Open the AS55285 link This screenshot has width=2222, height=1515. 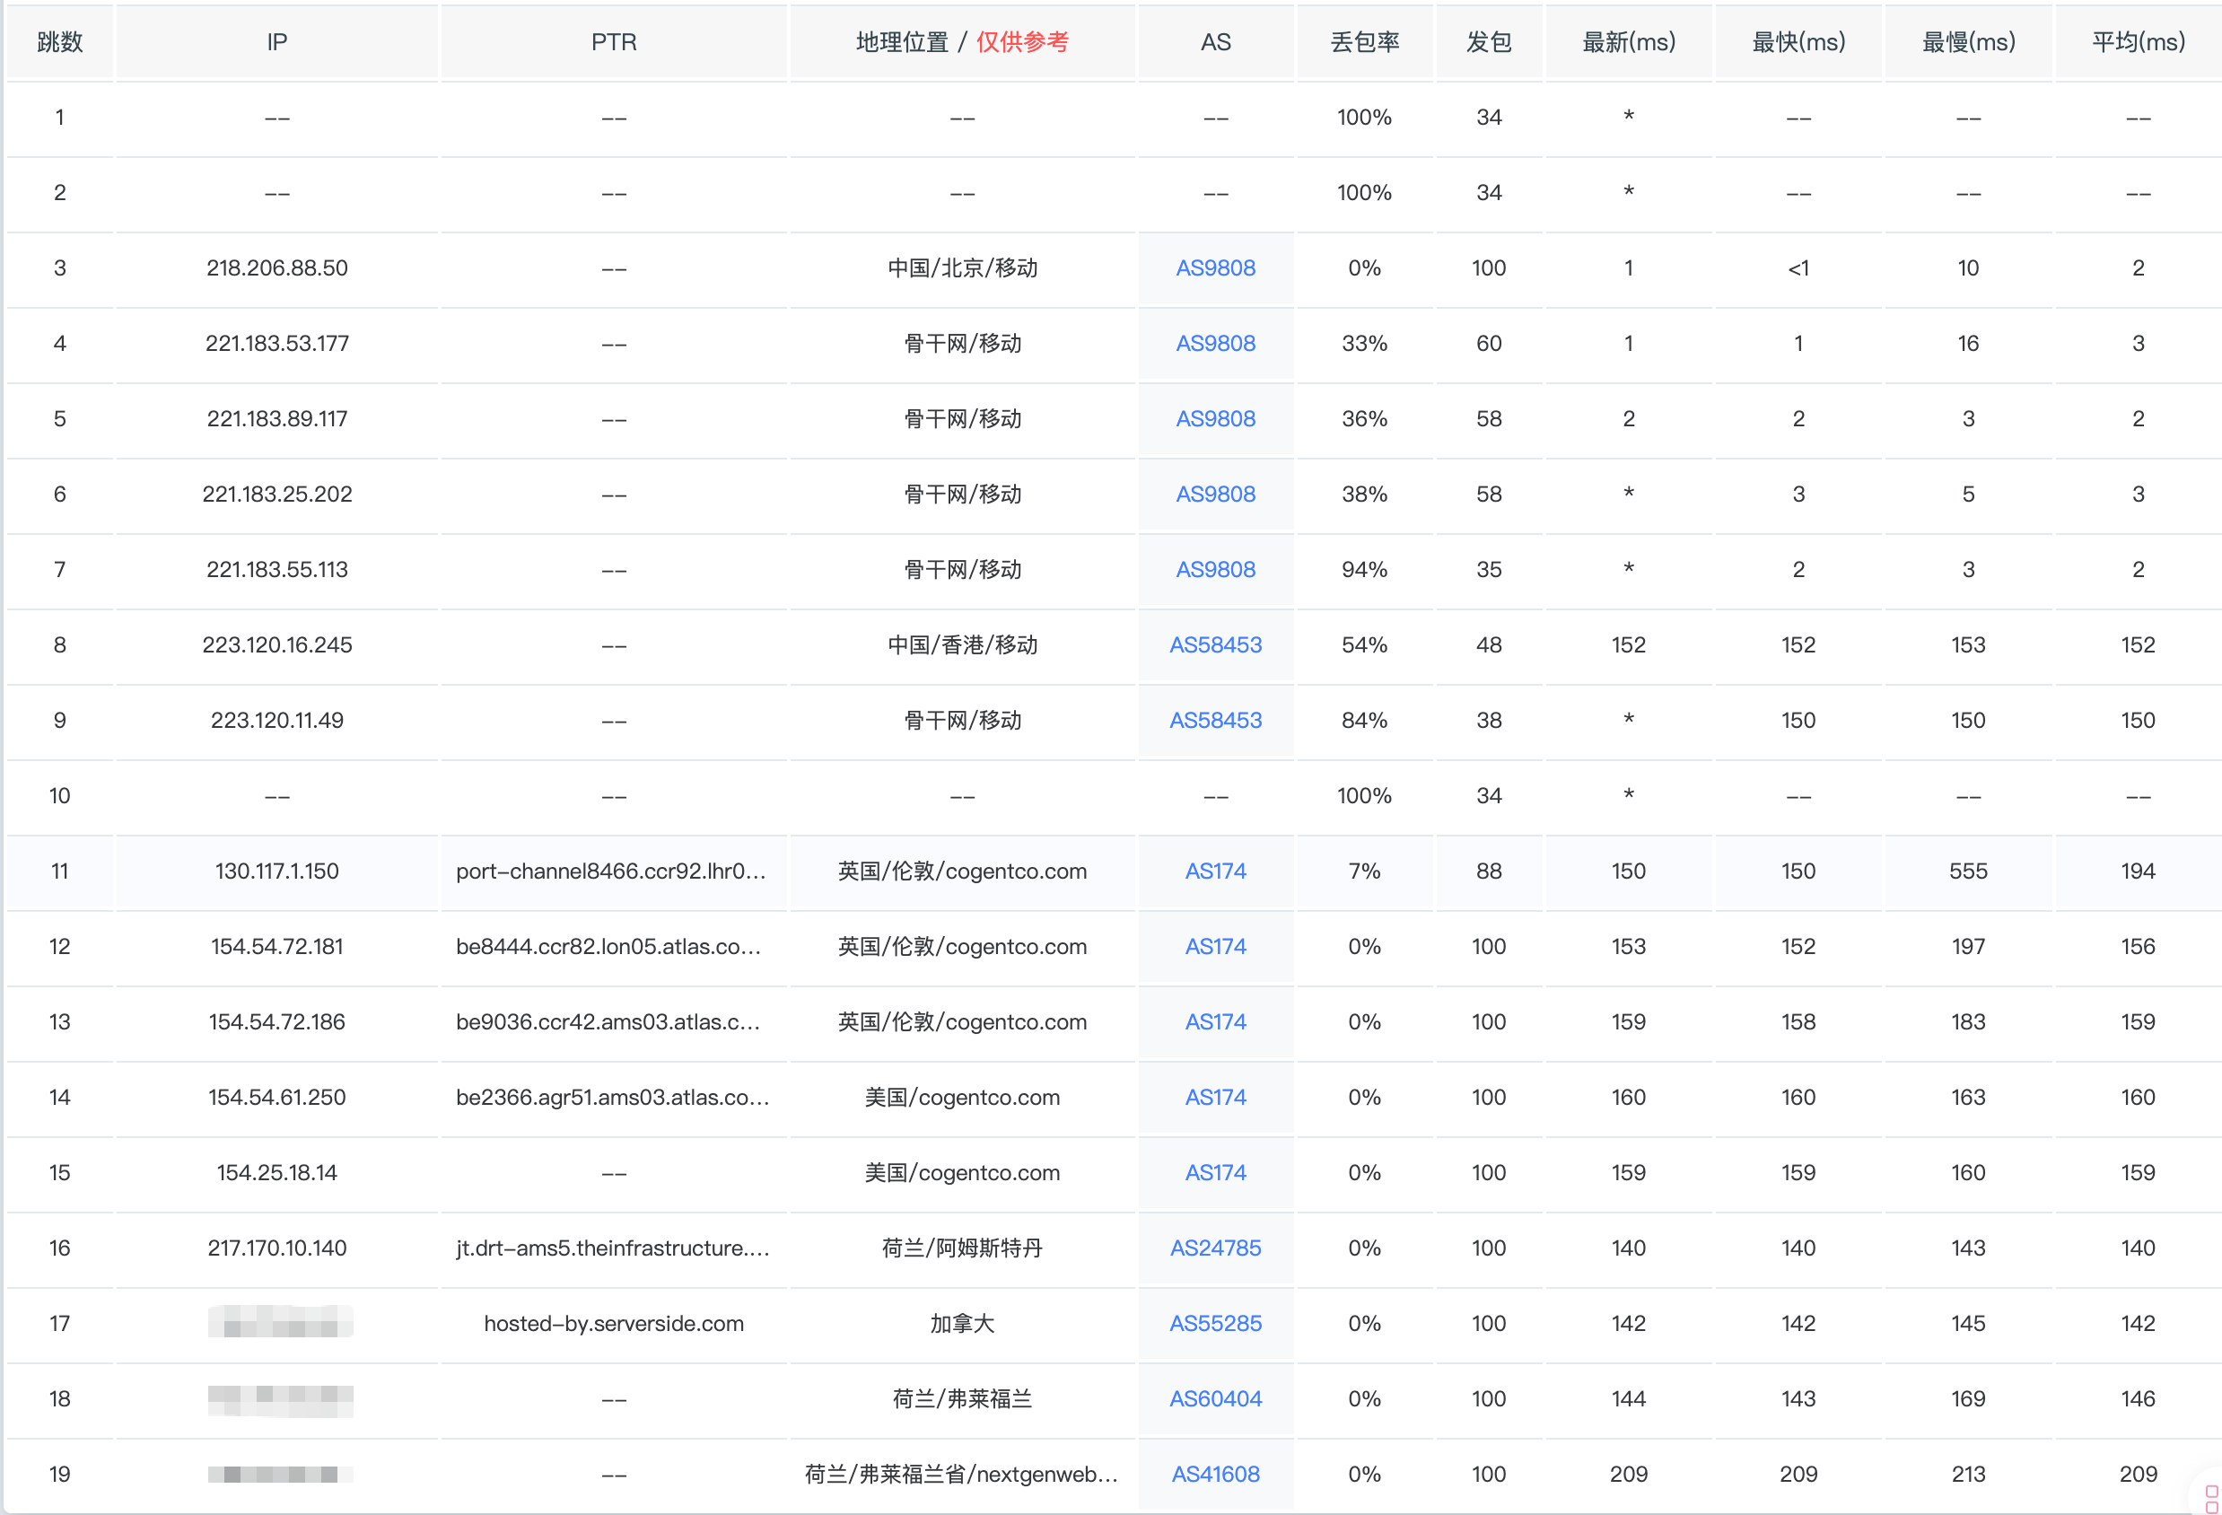click(x=1215, y=1324)
